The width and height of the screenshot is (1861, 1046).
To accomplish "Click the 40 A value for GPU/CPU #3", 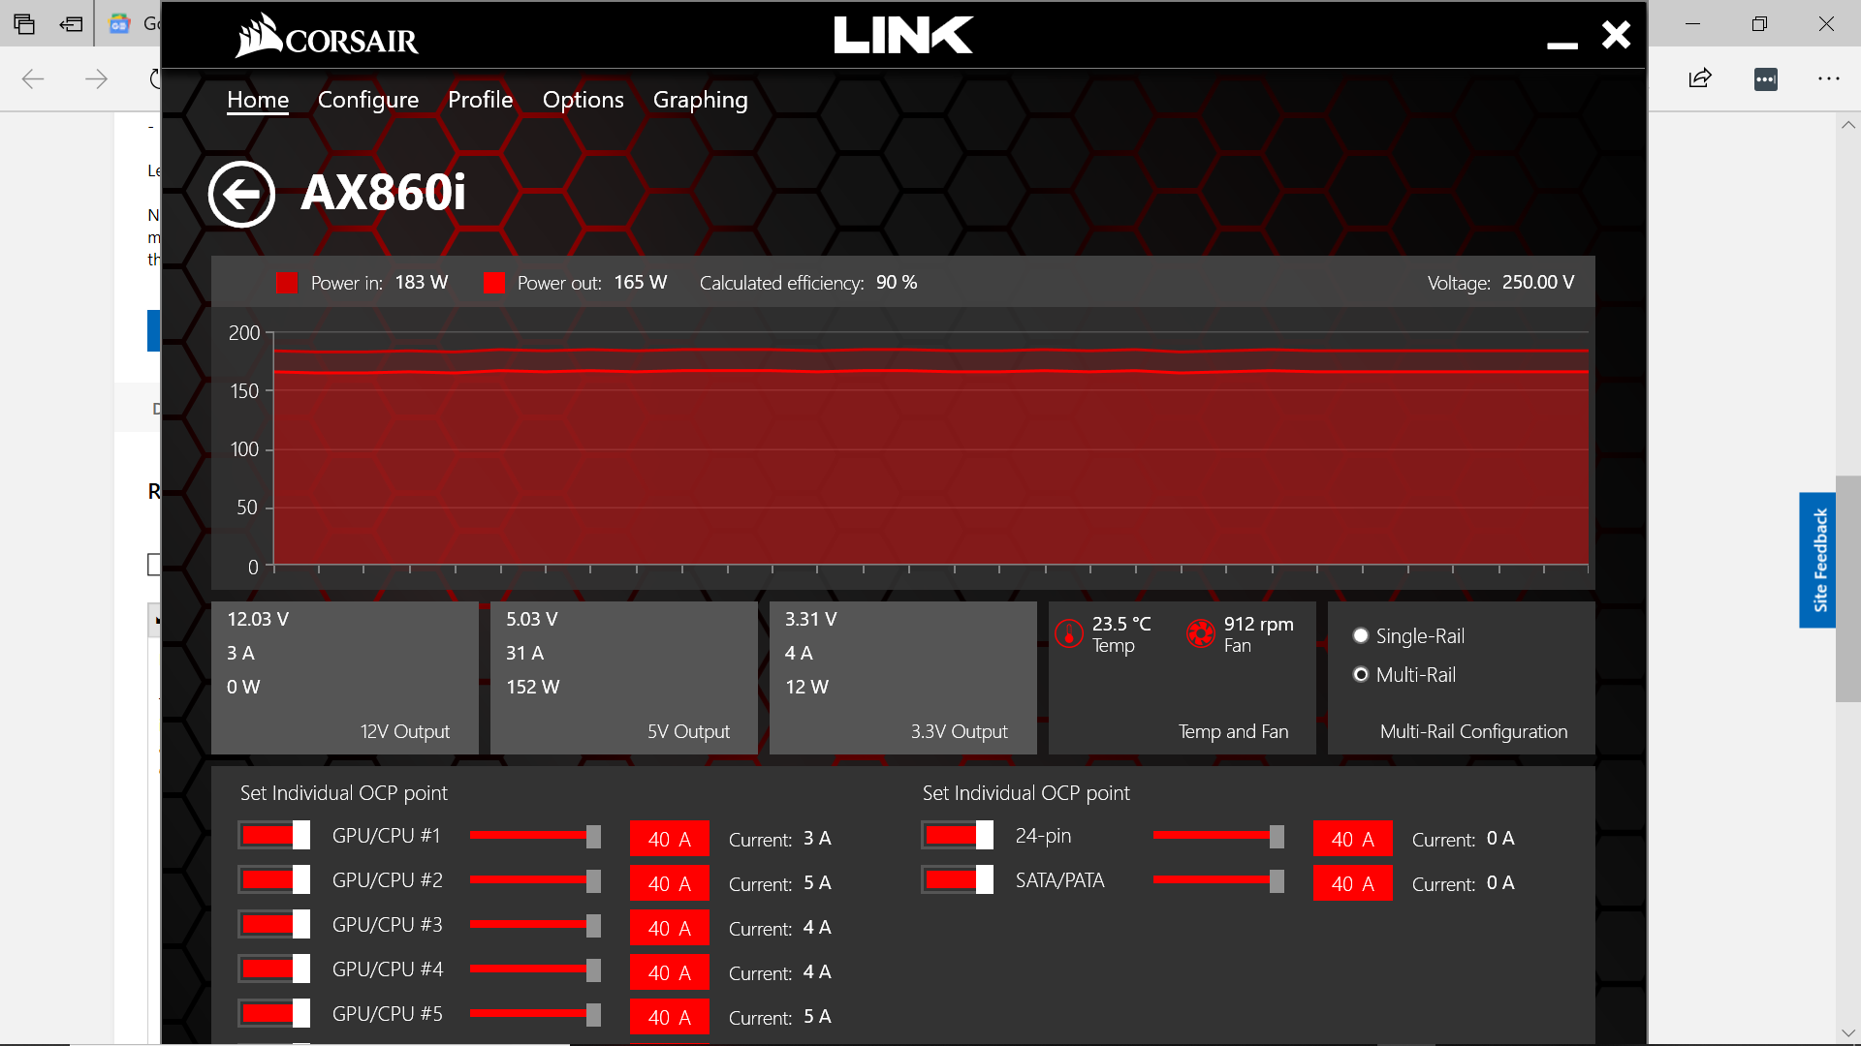I will (670, 928).
